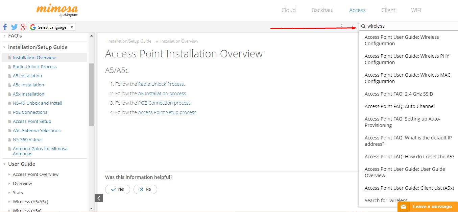Viewport: 458px width, 212px height.
Task: Open the Radio Unlock Process link in step 1
Action: (161, 84)
